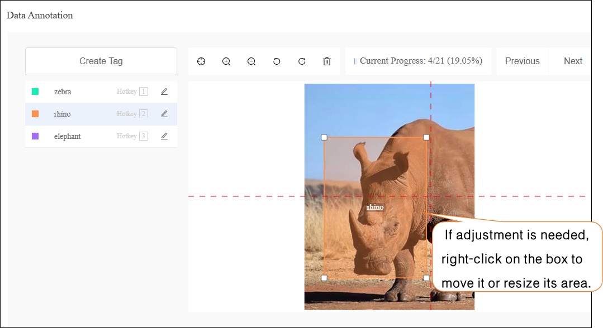The image size is (603, 328).
Task: Select the zebra tag in the list
Action: 63,91
